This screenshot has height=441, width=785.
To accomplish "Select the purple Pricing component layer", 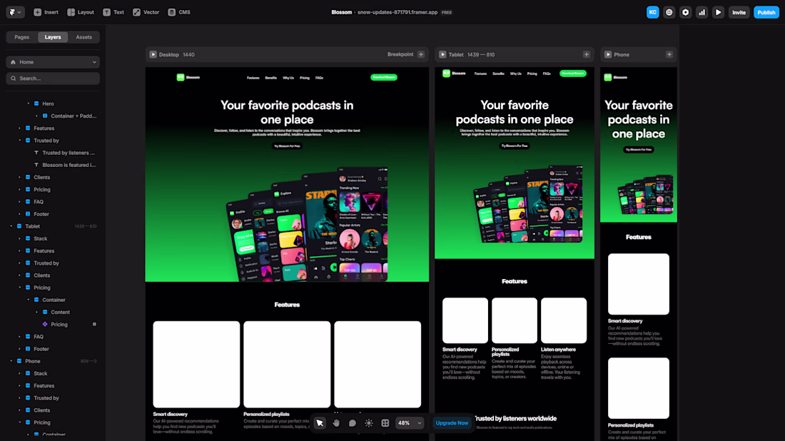I will (59, 325).
